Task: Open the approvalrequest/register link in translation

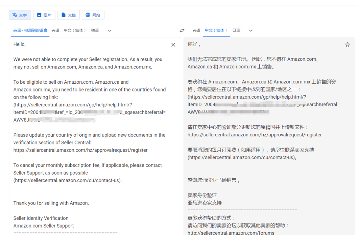Action: 255,135
